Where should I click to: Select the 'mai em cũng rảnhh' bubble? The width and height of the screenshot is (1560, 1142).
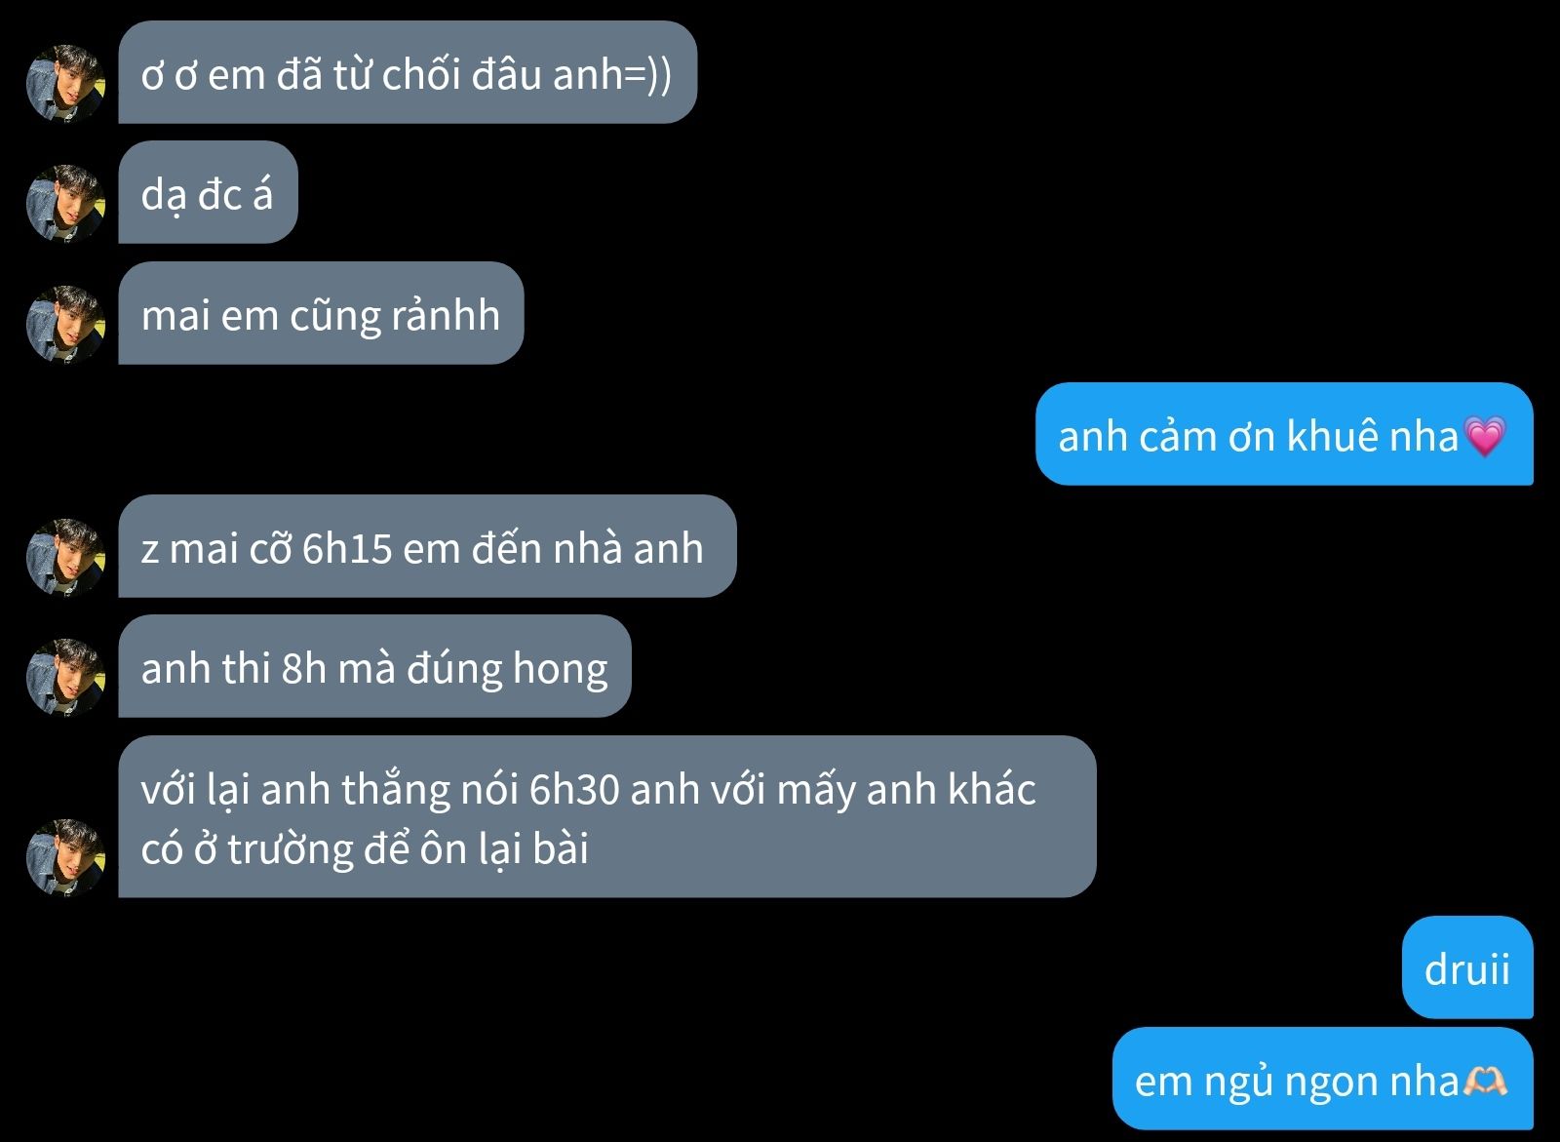pos(321,313)
